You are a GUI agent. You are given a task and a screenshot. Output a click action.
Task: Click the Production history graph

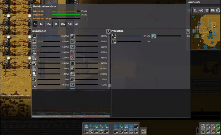point(151,104)
